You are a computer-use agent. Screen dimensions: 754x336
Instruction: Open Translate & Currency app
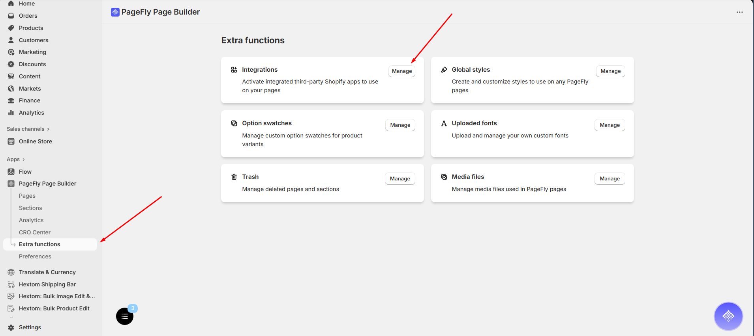47,272
